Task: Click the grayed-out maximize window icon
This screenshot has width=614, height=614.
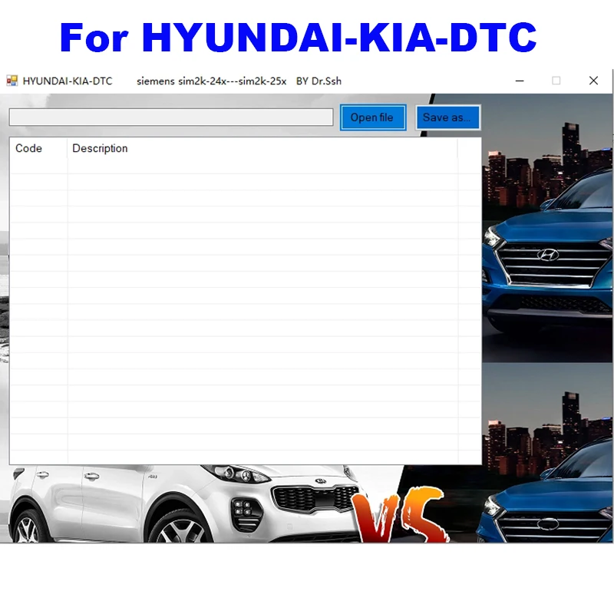Action: tap(556, 81)
